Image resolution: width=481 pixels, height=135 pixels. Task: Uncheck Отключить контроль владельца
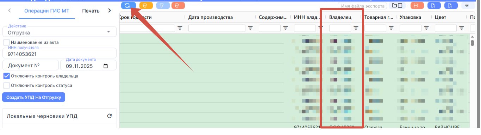tap(6, 76)
